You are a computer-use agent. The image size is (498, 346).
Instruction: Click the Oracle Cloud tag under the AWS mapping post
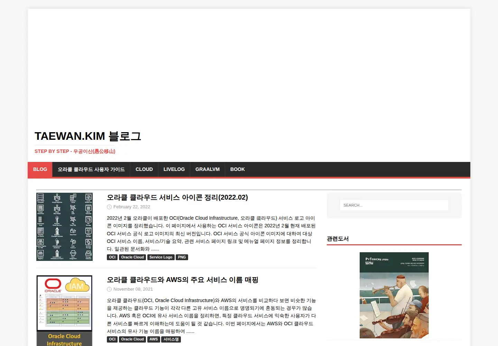(x=132, y=339)
